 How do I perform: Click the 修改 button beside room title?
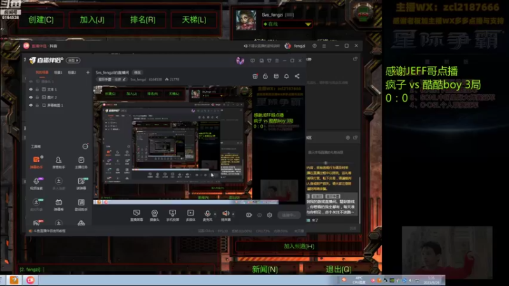click(x=137, y=72)
